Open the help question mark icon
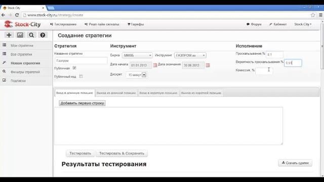The width and height of the screenshot is (324, 182). 43,35
